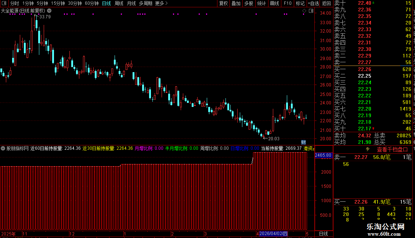Click the lightning bolt icon
This screenshot has width=415, height=238.
(368, 149)
